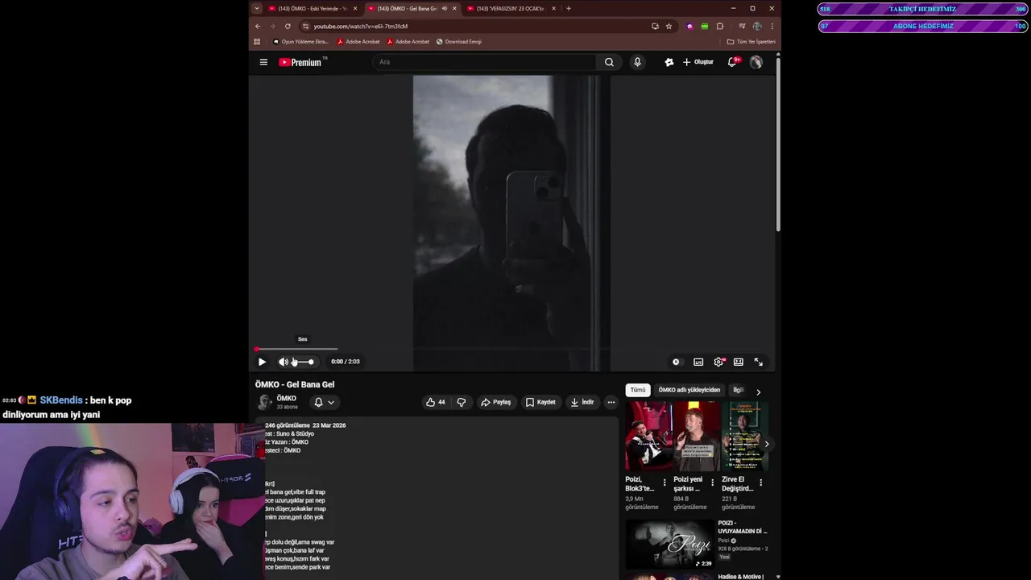Viewport: 1031px width, 580px height.
Task: Open the YouTube hamburger guide menu
Action: point(263,62)
